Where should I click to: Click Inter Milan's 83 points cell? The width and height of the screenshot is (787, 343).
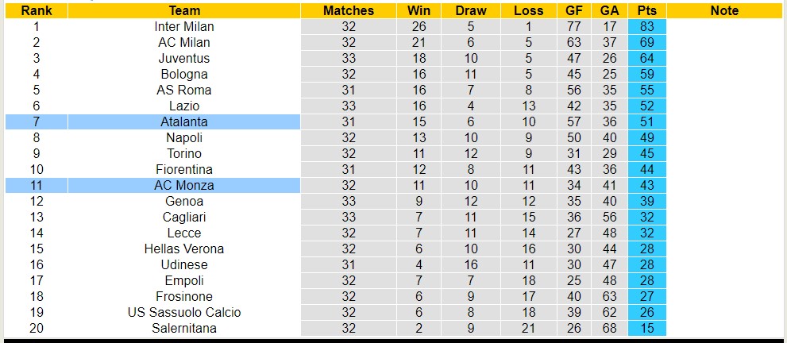[646, 26]
